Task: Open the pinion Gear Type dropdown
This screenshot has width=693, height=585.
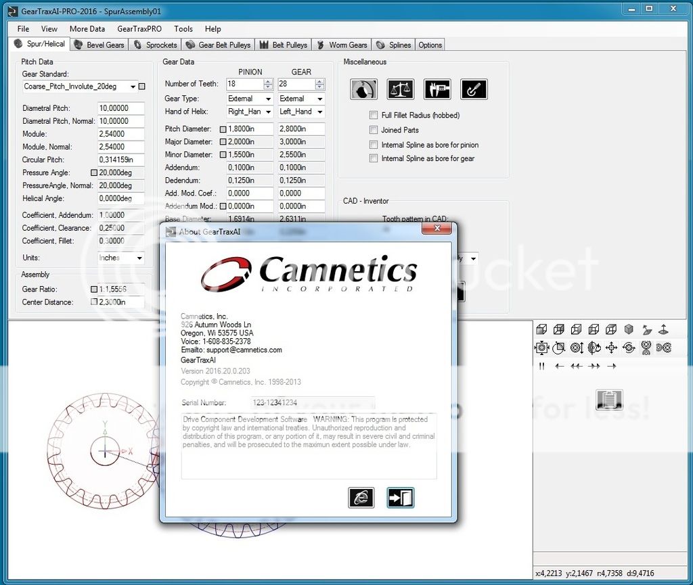Action: click(268, 99)
